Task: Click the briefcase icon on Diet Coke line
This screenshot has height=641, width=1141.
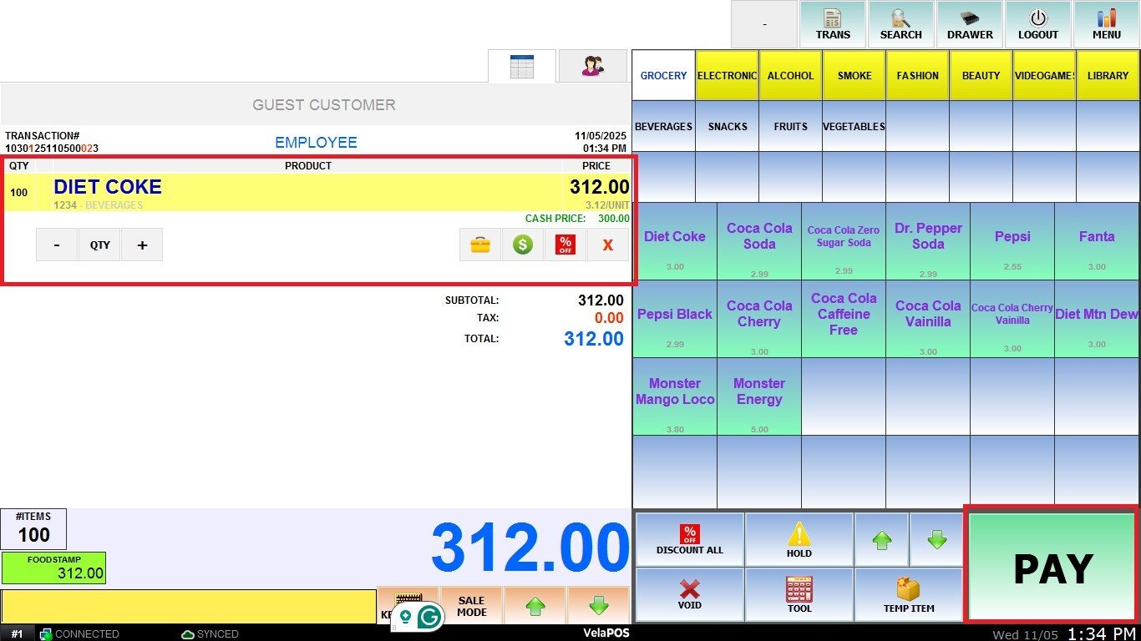Action: point(480,245)
